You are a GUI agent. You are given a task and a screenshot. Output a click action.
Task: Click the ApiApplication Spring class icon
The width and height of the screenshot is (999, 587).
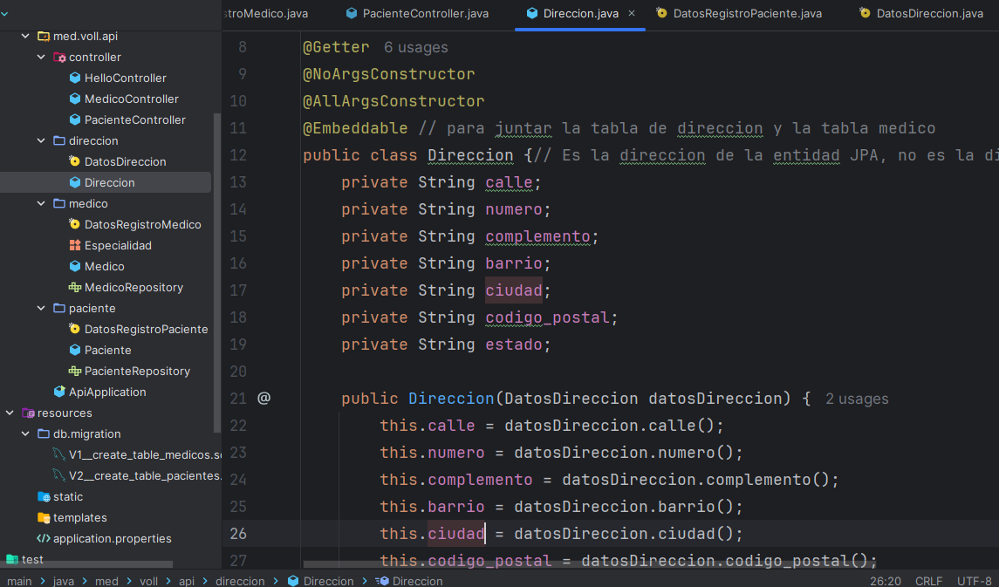pos(59,392)
